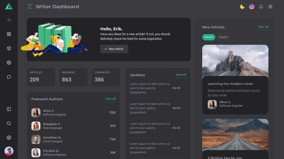This screenshot has width=284, height=159.
Task: Click View All in Featured Authors
Action: 110,99
